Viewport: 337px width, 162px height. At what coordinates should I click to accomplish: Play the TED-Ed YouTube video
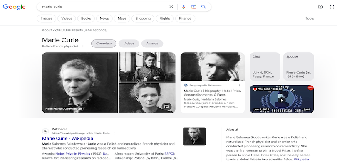point(282,100)
